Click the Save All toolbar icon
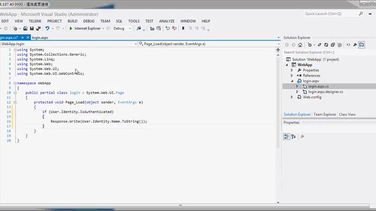The height and width of the screenshot is (211, 376). click(38, 29)
